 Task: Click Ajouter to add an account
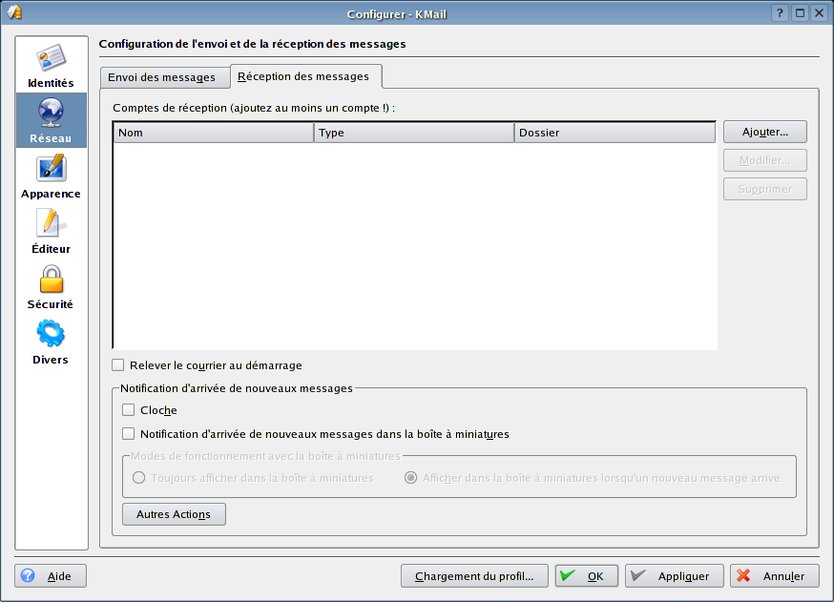tap(764, 132)
